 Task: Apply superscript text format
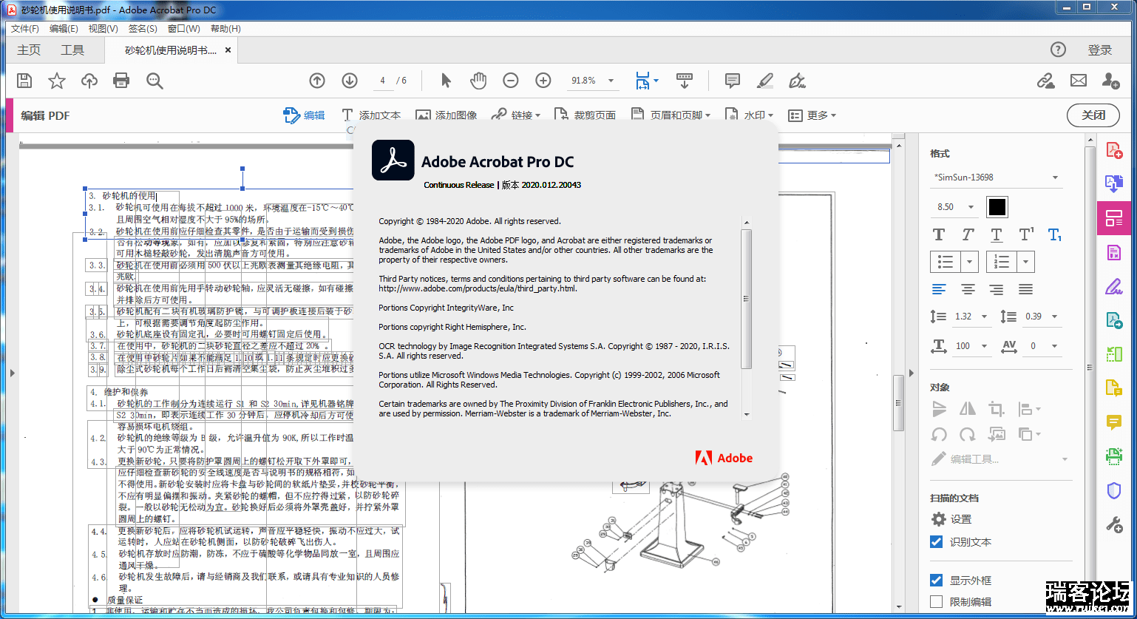click(1026, 234)
